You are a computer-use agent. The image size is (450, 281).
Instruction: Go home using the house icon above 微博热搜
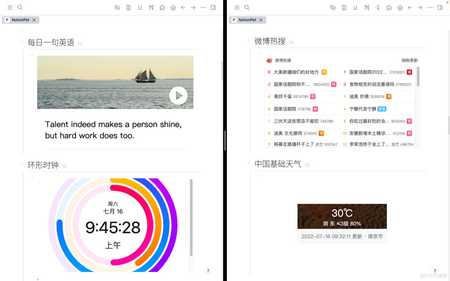(400, 8)
